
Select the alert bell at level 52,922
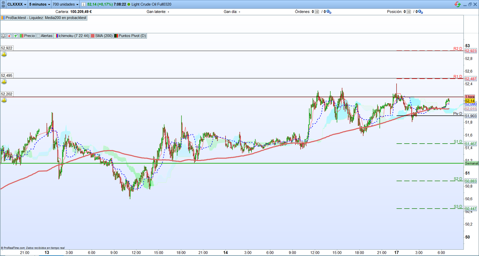point(4,54)
